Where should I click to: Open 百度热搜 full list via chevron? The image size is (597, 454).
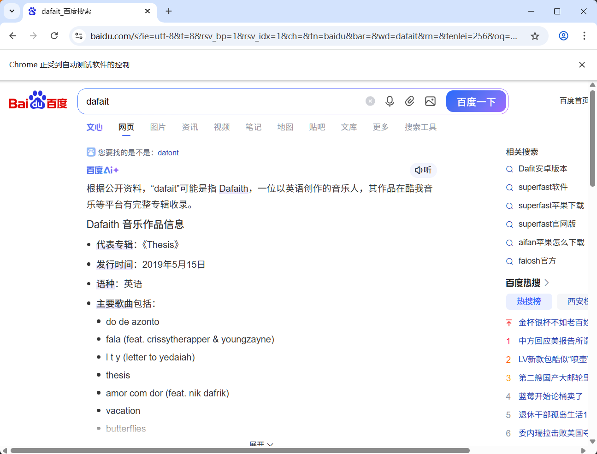tap(547, 283)
